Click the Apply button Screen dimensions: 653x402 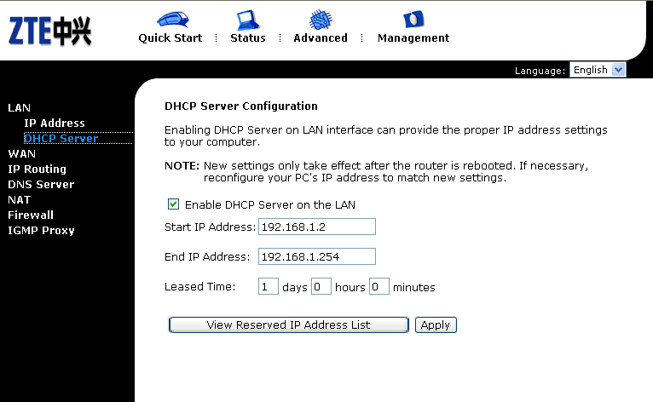[436, 325]
